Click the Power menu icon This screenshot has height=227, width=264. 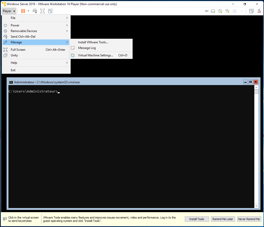(5, 25)
